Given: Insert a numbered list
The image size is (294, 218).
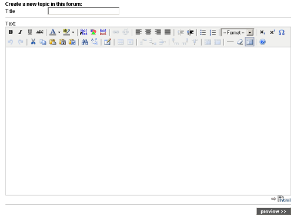Looking at the screenshot, I should [x=213, y=32].
